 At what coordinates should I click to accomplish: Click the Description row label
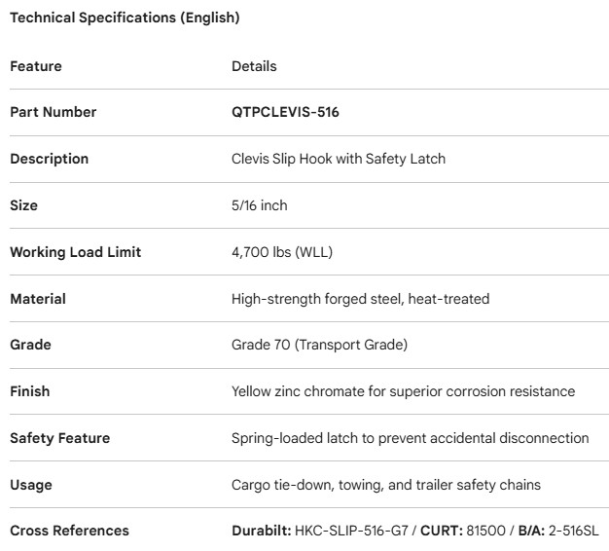point(49,159)
